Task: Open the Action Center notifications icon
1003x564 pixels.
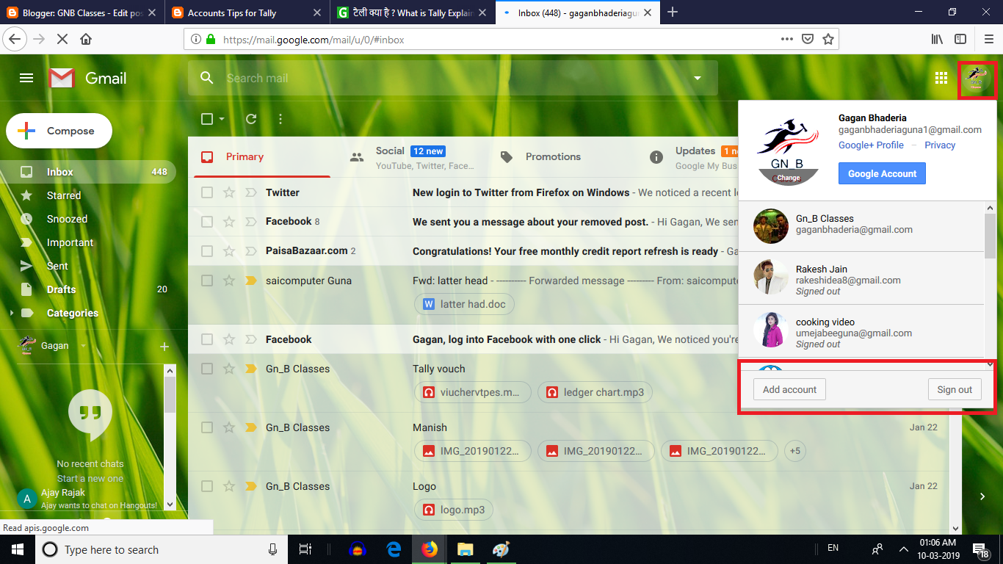Action: point(980,549)
